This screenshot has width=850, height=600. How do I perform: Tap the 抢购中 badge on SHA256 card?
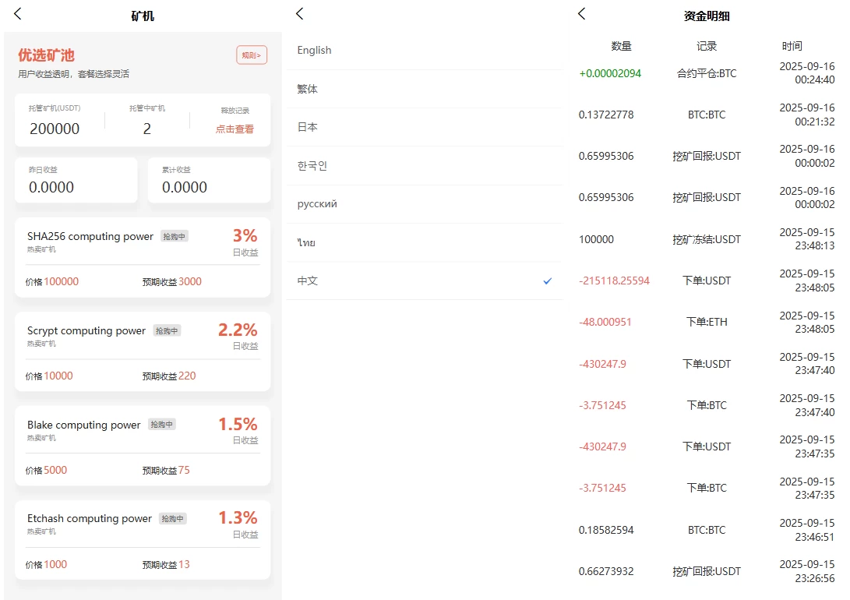point(173,234)
